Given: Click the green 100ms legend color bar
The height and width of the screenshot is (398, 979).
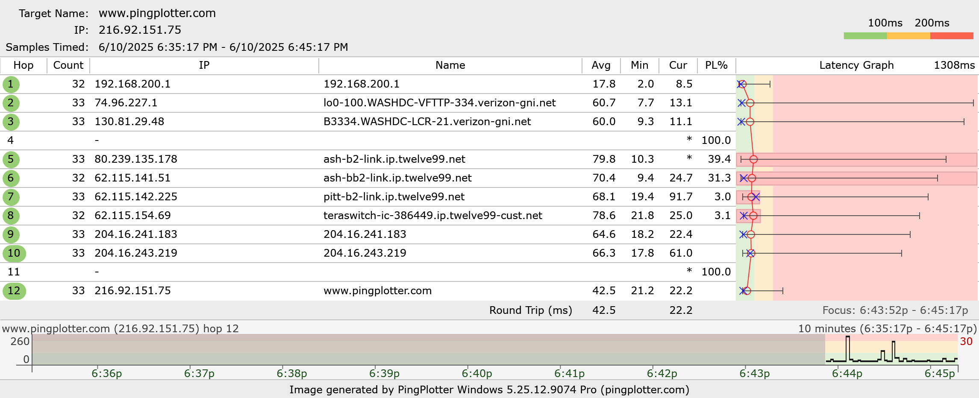Looking at the screenshot, I should click(865, 36).
